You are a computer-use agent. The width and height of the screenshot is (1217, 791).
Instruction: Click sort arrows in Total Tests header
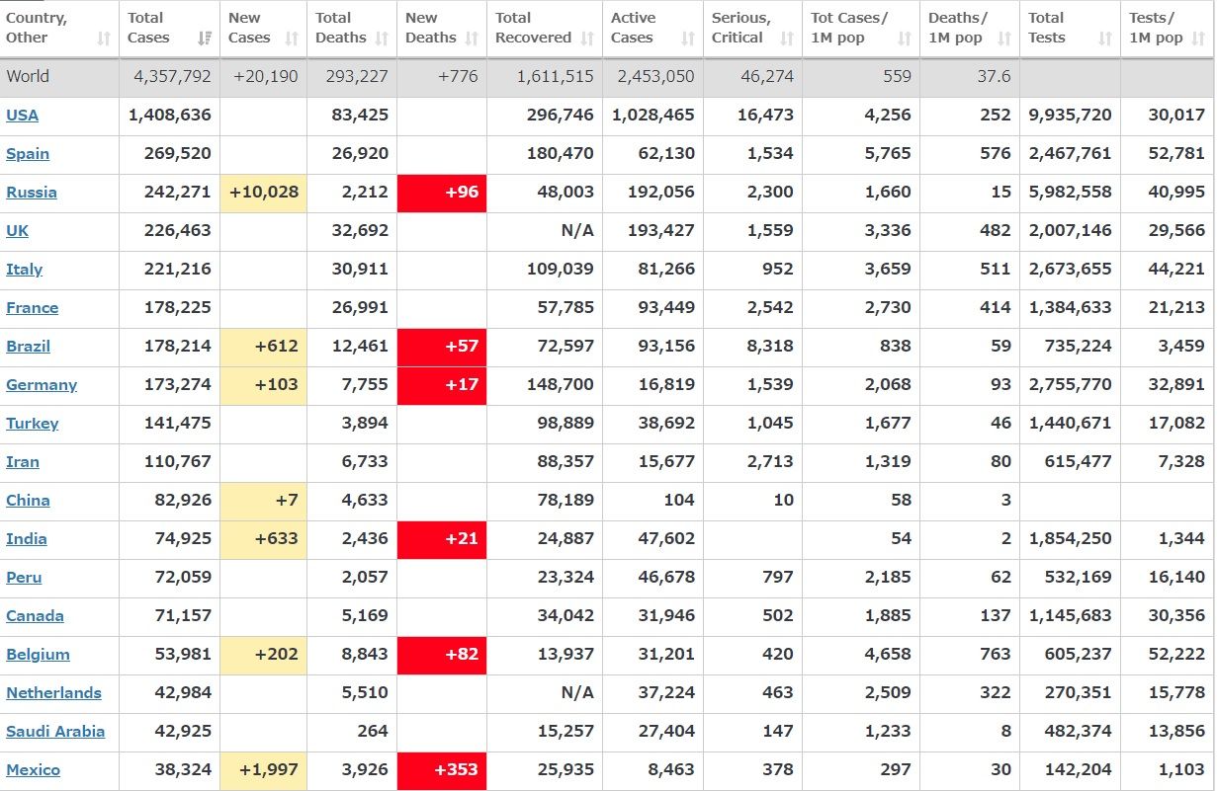tap(1105, 39)
